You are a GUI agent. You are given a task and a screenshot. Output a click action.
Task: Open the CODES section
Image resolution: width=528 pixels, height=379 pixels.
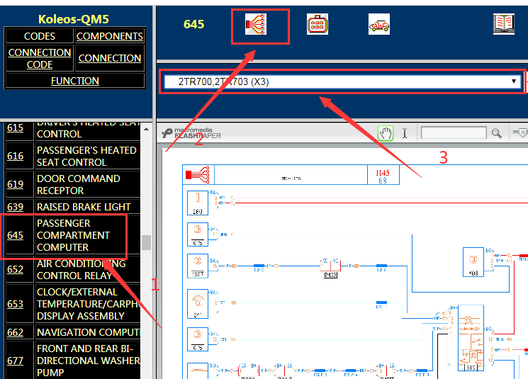pyautogui.click(x=40, y=36)
